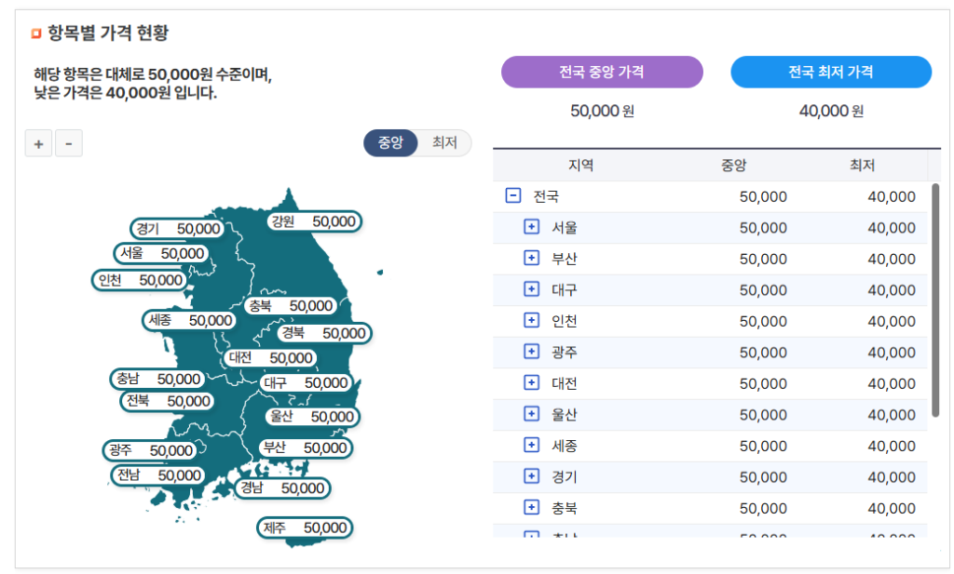Click 세종 row 최저 value 40,000

tap(892, 446)
